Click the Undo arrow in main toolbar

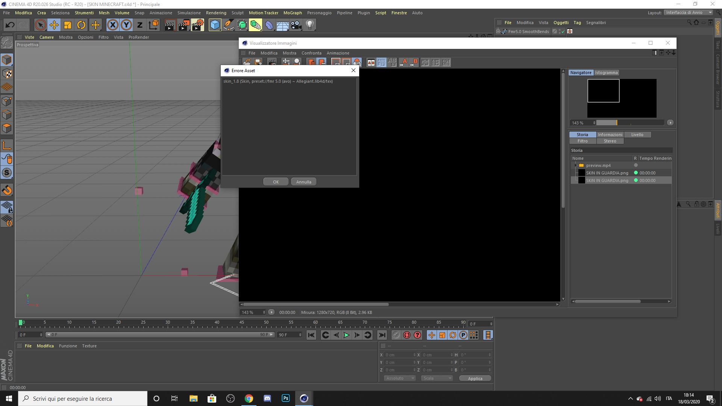10,25
